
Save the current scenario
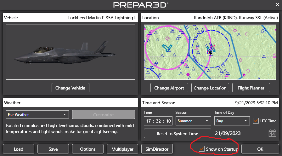(53, 149)
